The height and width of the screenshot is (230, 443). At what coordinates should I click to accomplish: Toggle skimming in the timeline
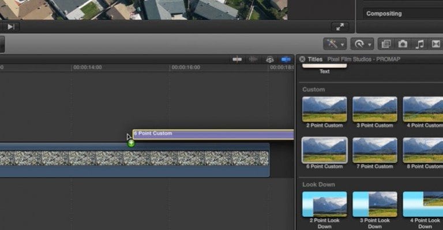click(x=236, y=59)
